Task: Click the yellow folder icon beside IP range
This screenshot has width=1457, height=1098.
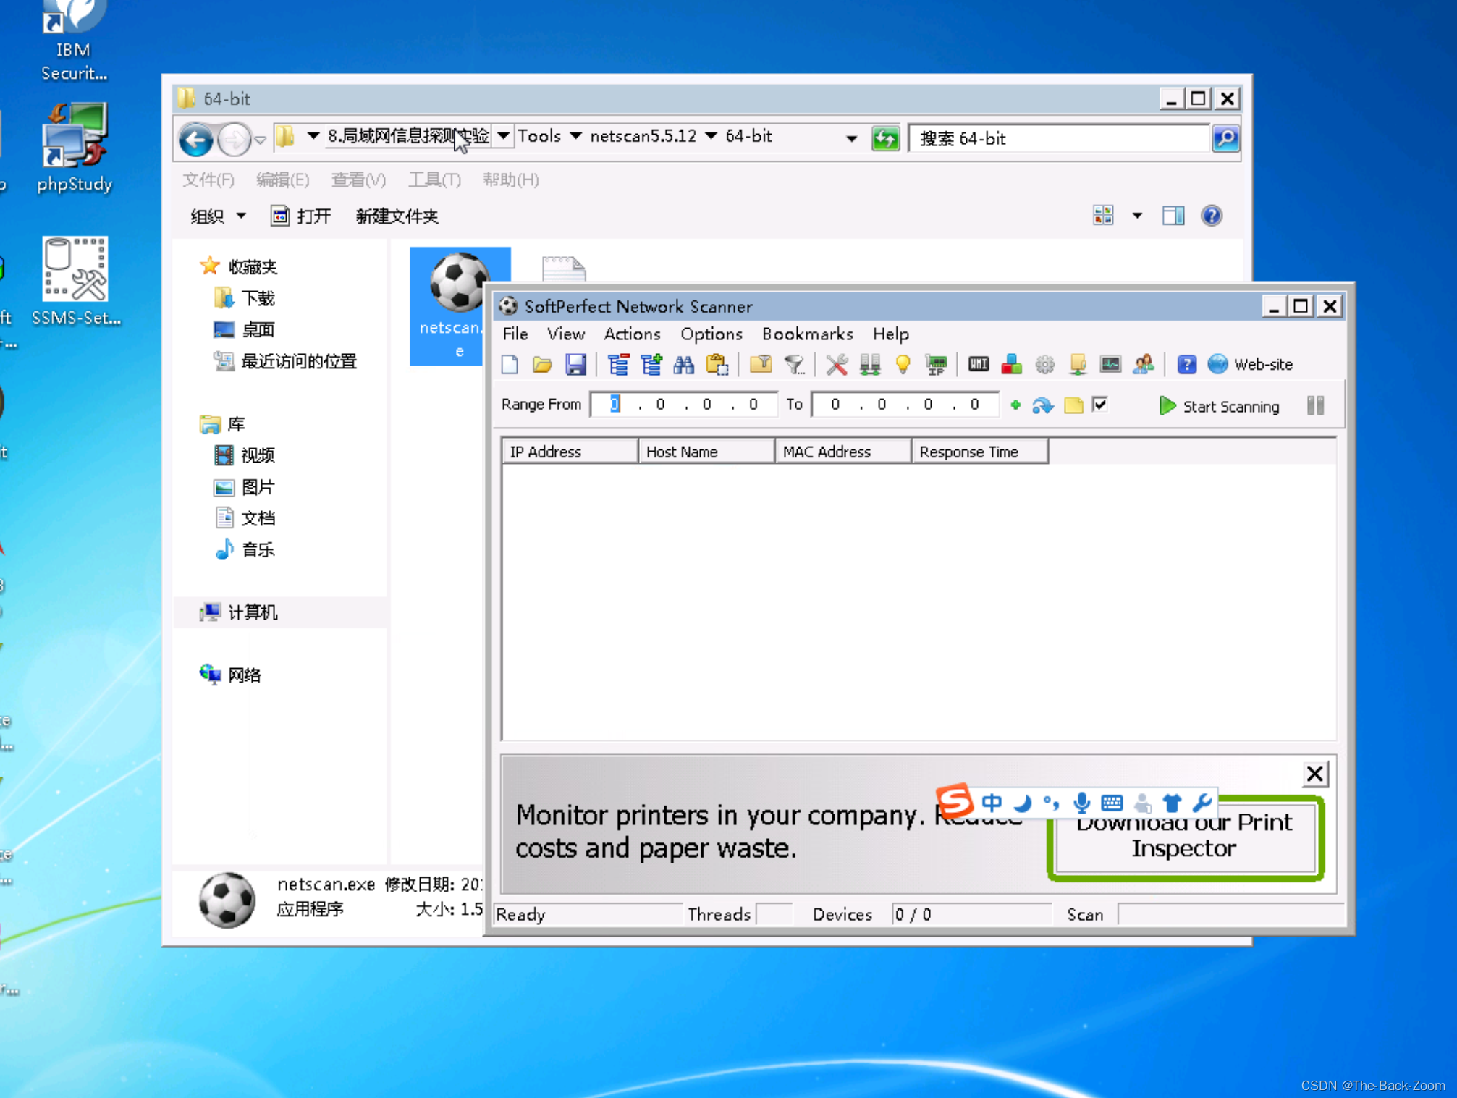Action: (x=1073, y=405)
